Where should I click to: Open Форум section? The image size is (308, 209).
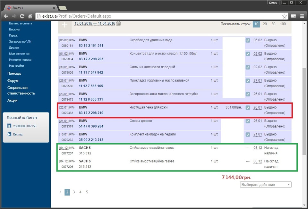pos(13,81)
